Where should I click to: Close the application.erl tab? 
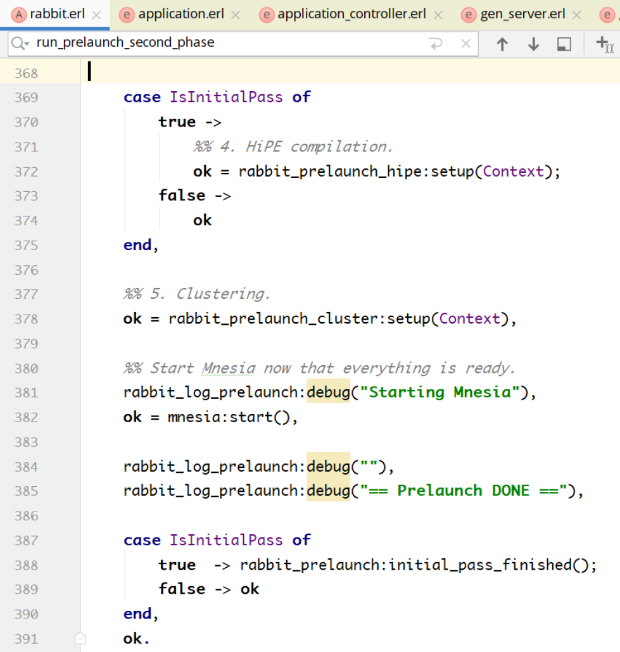click(x=236, y=15)
